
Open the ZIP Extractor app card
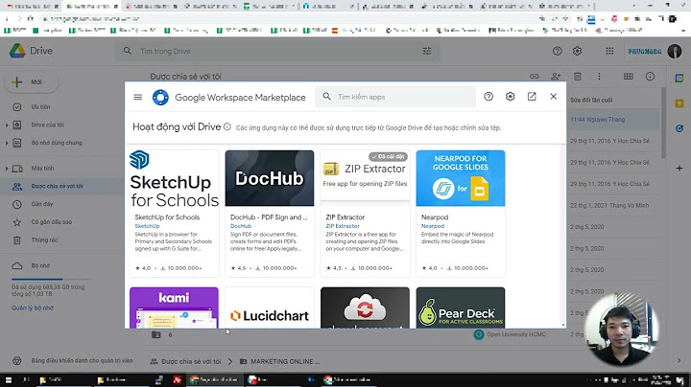[x=365, y=214]
